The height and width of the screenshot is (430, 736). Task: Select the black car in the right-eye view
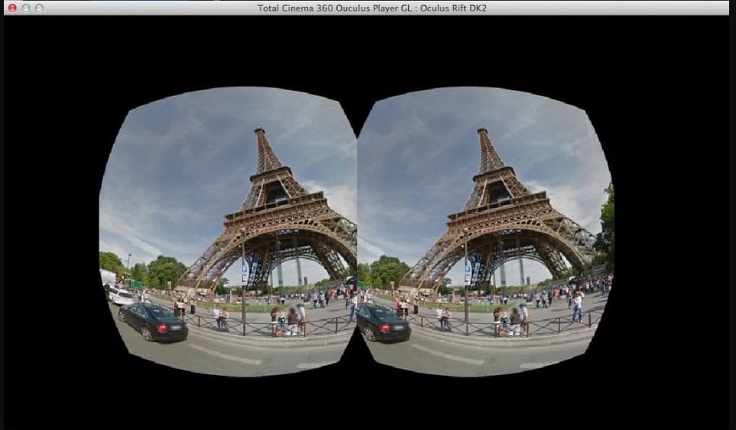(384, 322)
